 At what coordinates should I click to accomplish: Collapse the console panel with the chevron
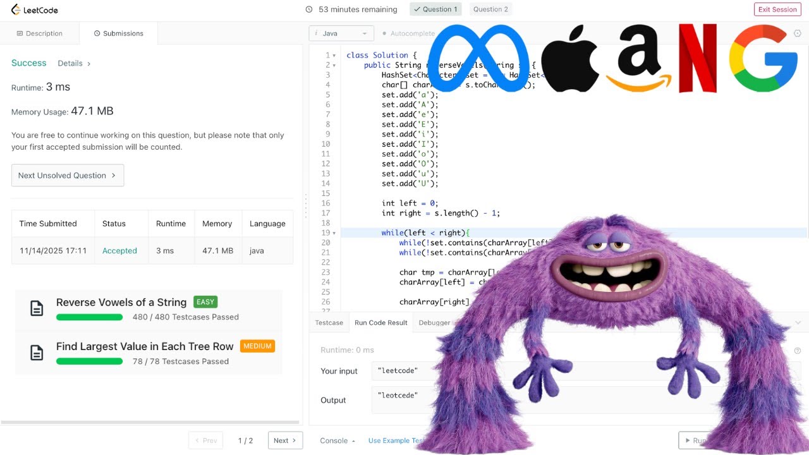click(x=797, y=322)
